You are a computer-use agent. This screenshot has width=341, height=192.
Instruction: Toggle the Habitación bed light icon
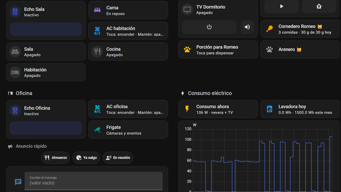tap(15, 72)
